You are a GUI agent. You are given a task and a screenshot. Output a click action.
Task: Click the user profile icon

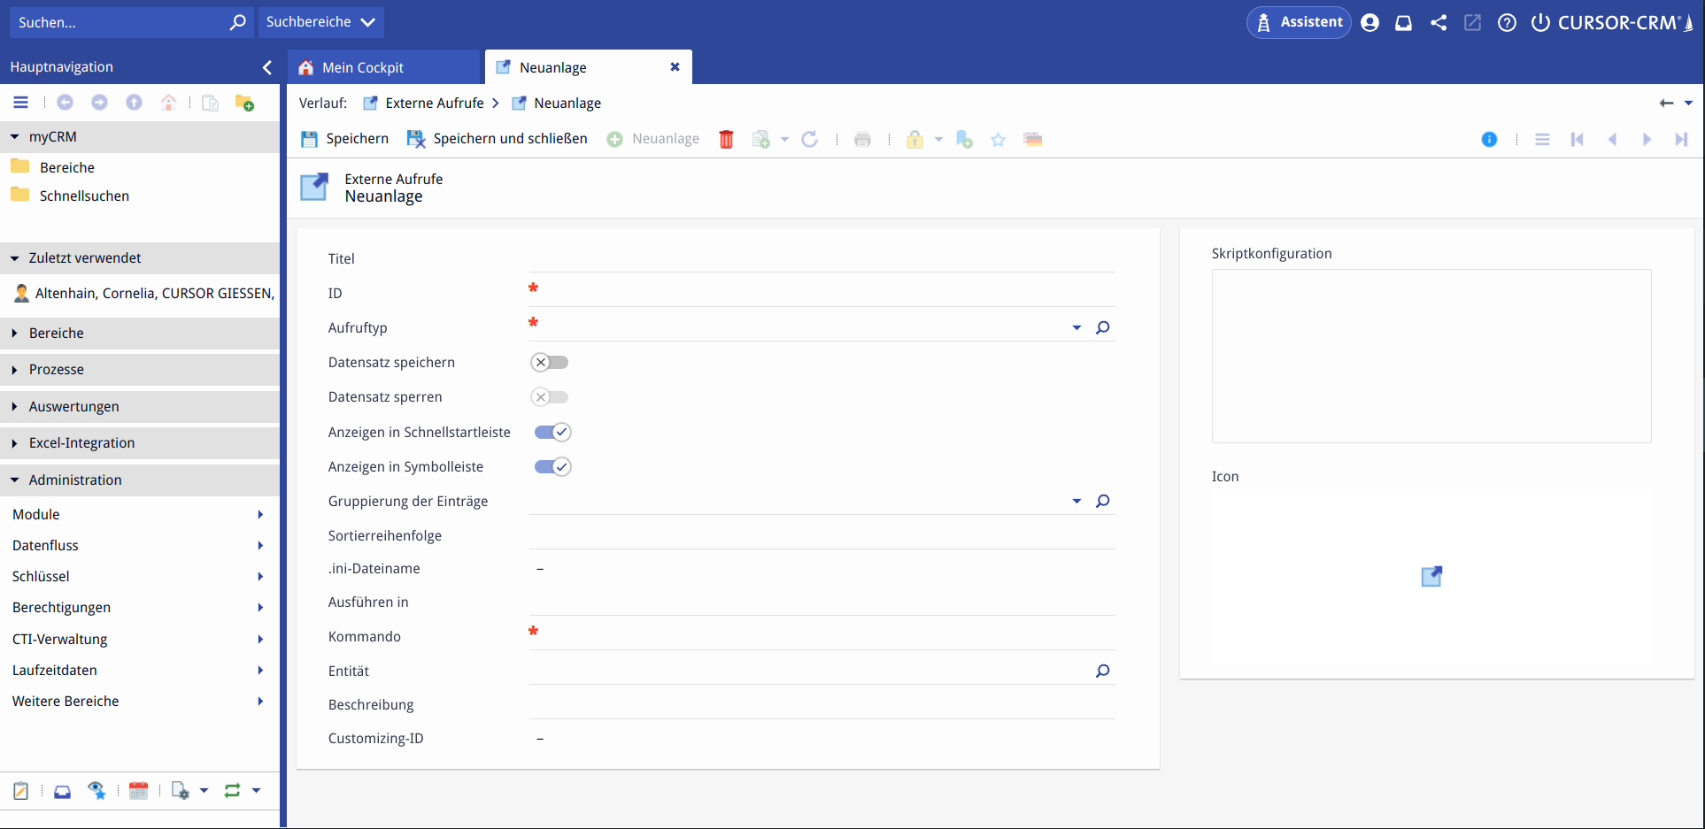(x=1369, y=23)
